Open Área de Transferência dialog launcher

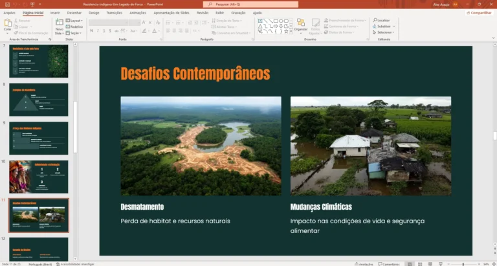tap(50, 39)
